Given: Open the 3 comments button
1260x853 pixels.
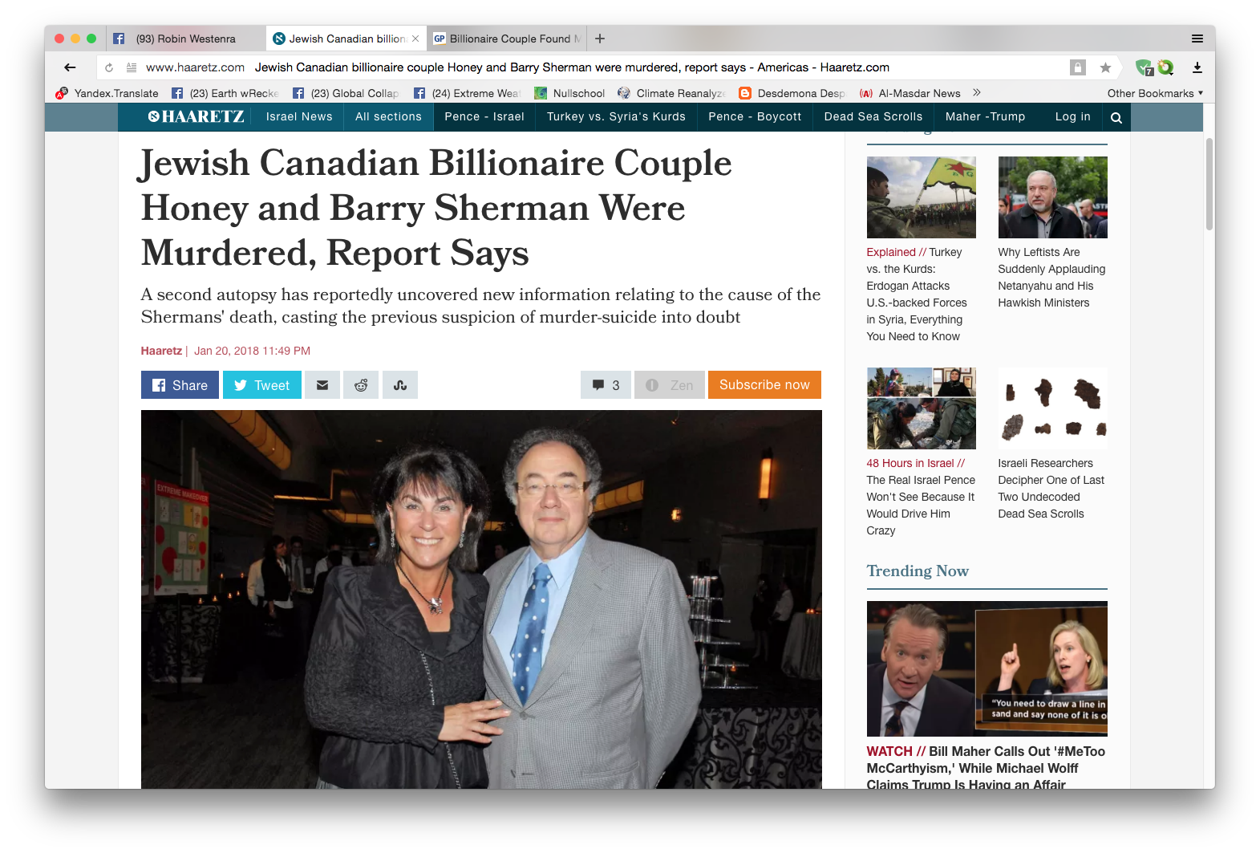Looking at the screenshot, I should (606, 385).
